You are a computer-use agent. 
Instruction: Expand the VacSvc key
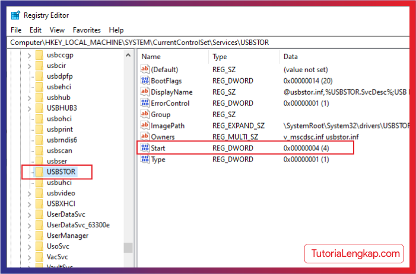pyautogui.click(x=29, y=257)
